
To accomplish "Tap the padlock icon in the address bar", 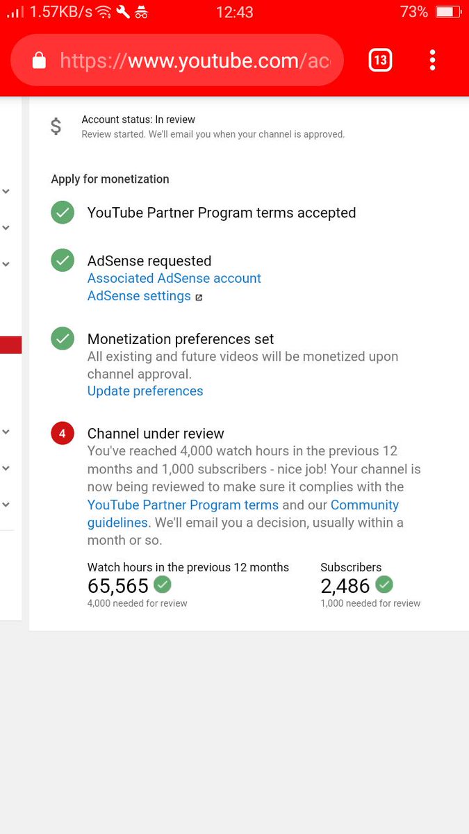I will [40, 60].
